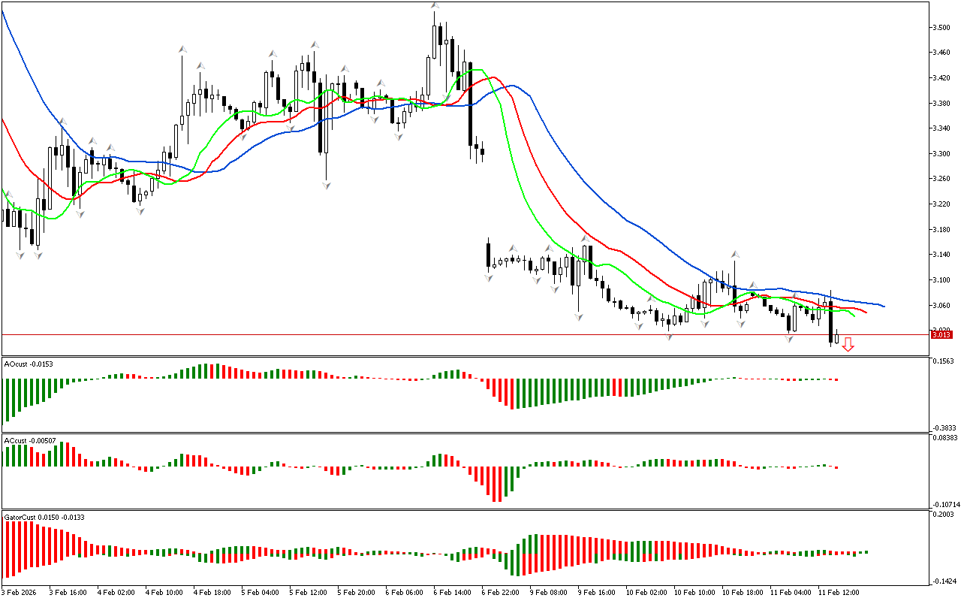Click the red 3.013 current price tag
This screenshot has height=601, width=961.
pos(941,334)
